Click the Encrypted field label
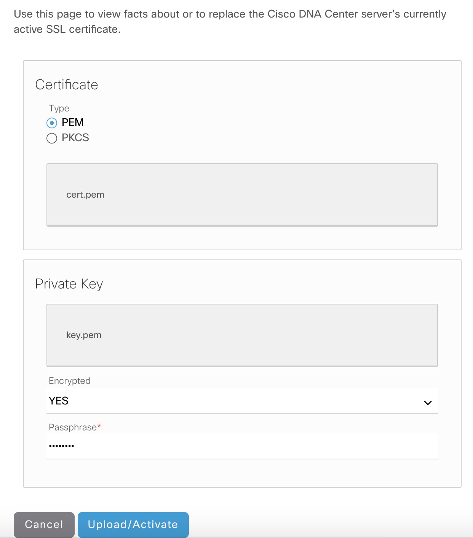 pos(70,381)
